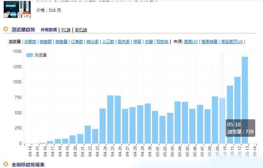Screen dimensions: 263x168
Task: Open the 销售量 metric link
Action: 61,41
